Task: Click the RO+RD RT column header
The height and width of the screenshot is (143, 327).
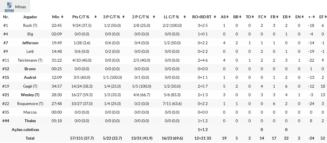Action: tap(202, 17)
